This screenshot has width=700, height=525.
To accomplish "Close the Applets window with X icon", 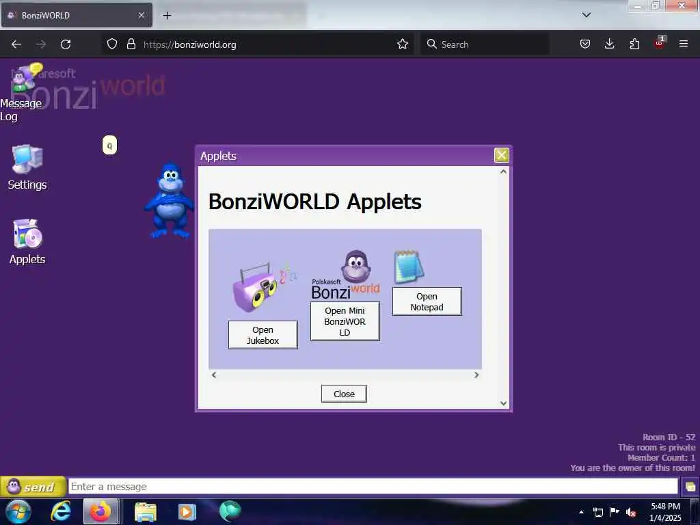I will click(501, 155).
